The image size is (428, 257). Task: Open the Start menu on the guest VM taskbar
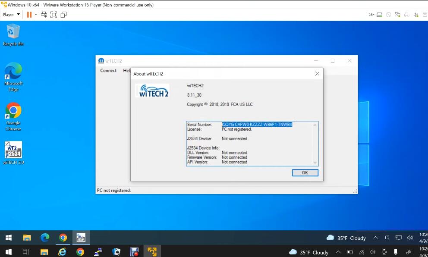pos(9,238)
